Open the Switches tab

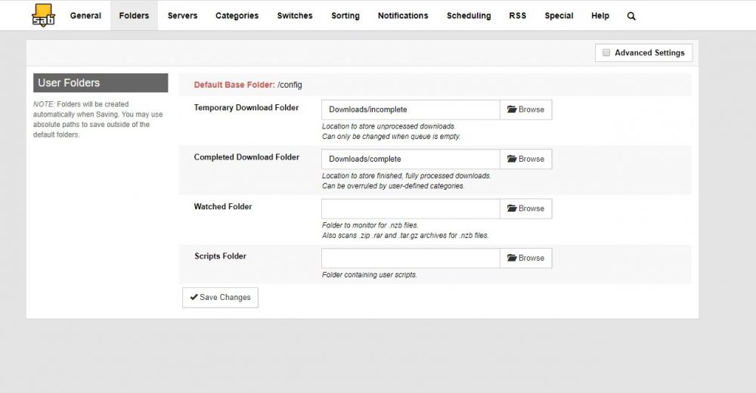(295, 15)
